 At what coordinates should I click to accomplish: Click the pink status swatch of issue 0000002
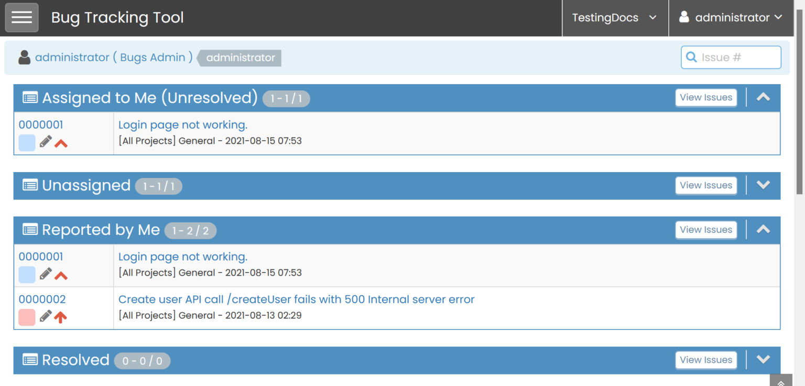click(27, 317)
